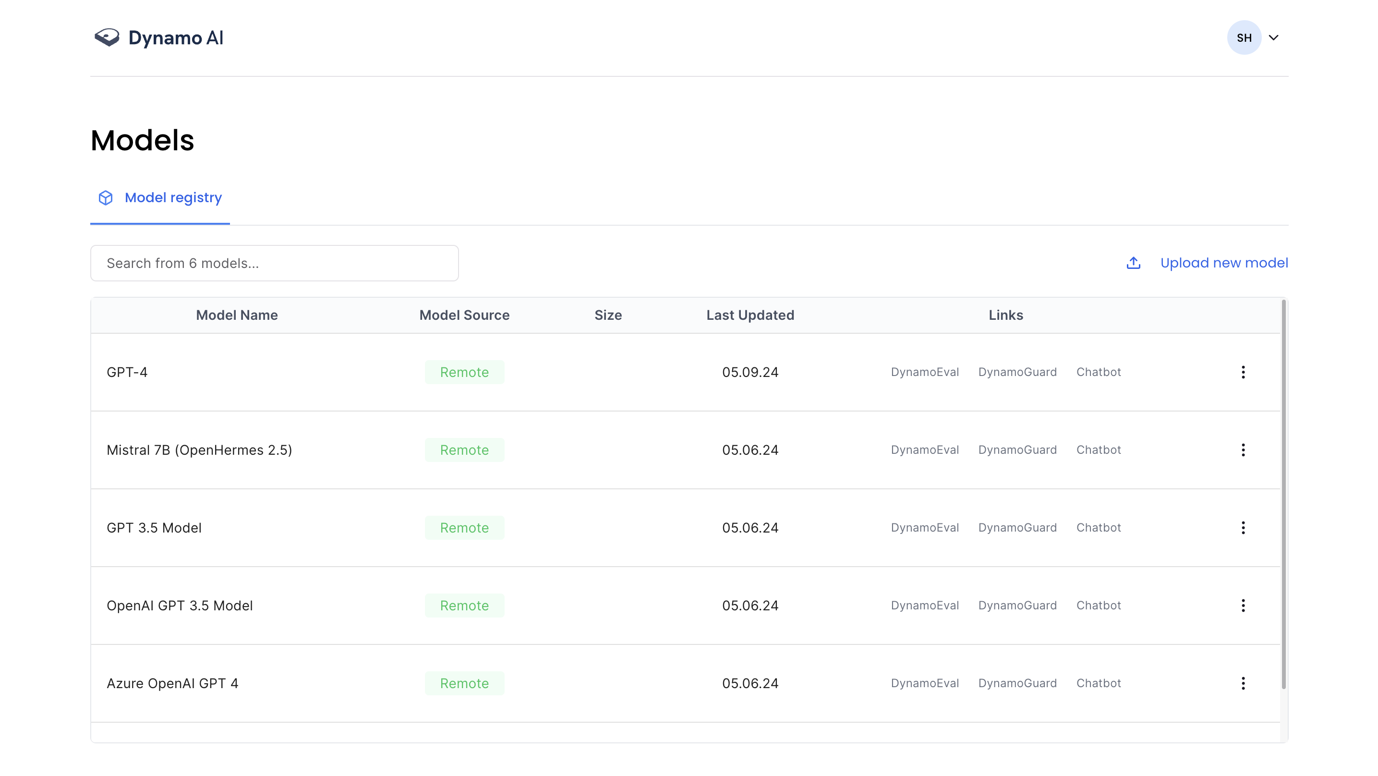Click the Size column header
The image size is (1378, 776).
click(608, 315)
